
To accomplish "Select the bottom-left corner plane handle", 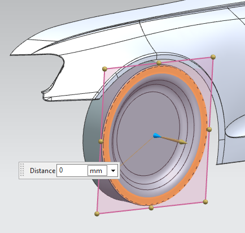I will [x=97, y=214].
